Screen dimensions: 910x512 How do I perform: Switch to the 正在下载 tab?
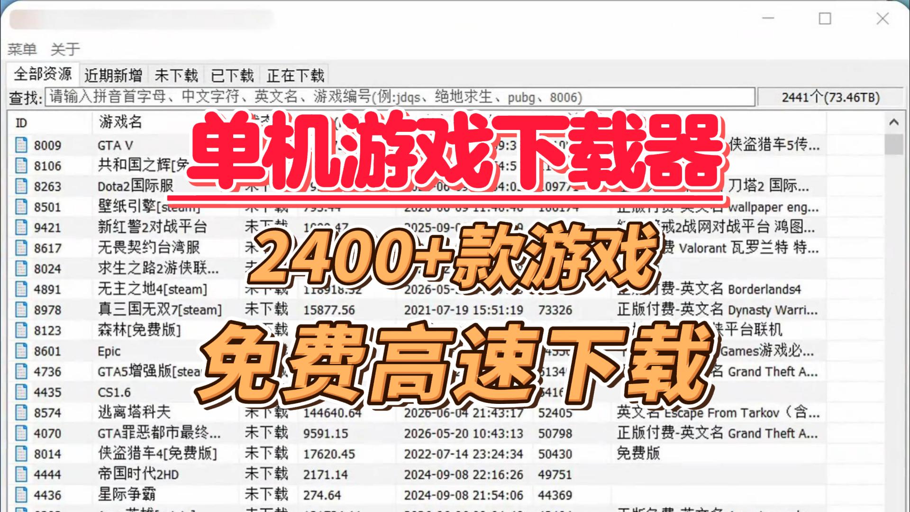click(x=295, y=75)
